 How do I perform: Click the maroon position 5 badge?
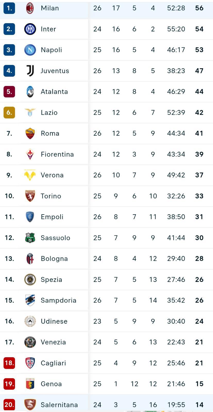click(x=9, y=92)
